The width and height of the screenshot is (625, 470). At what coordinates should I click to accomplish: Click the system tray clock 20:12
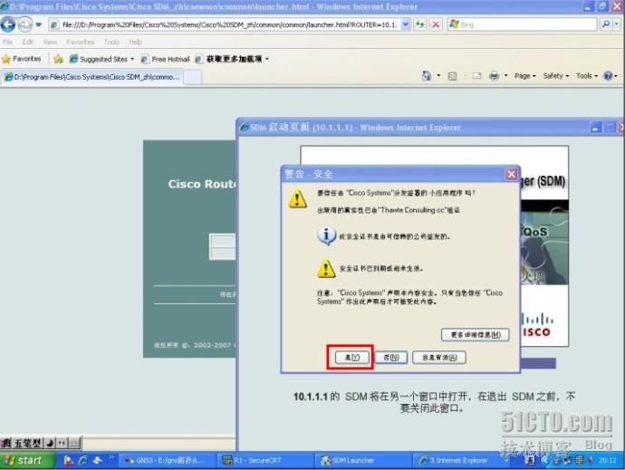click(x=608, y=460)
